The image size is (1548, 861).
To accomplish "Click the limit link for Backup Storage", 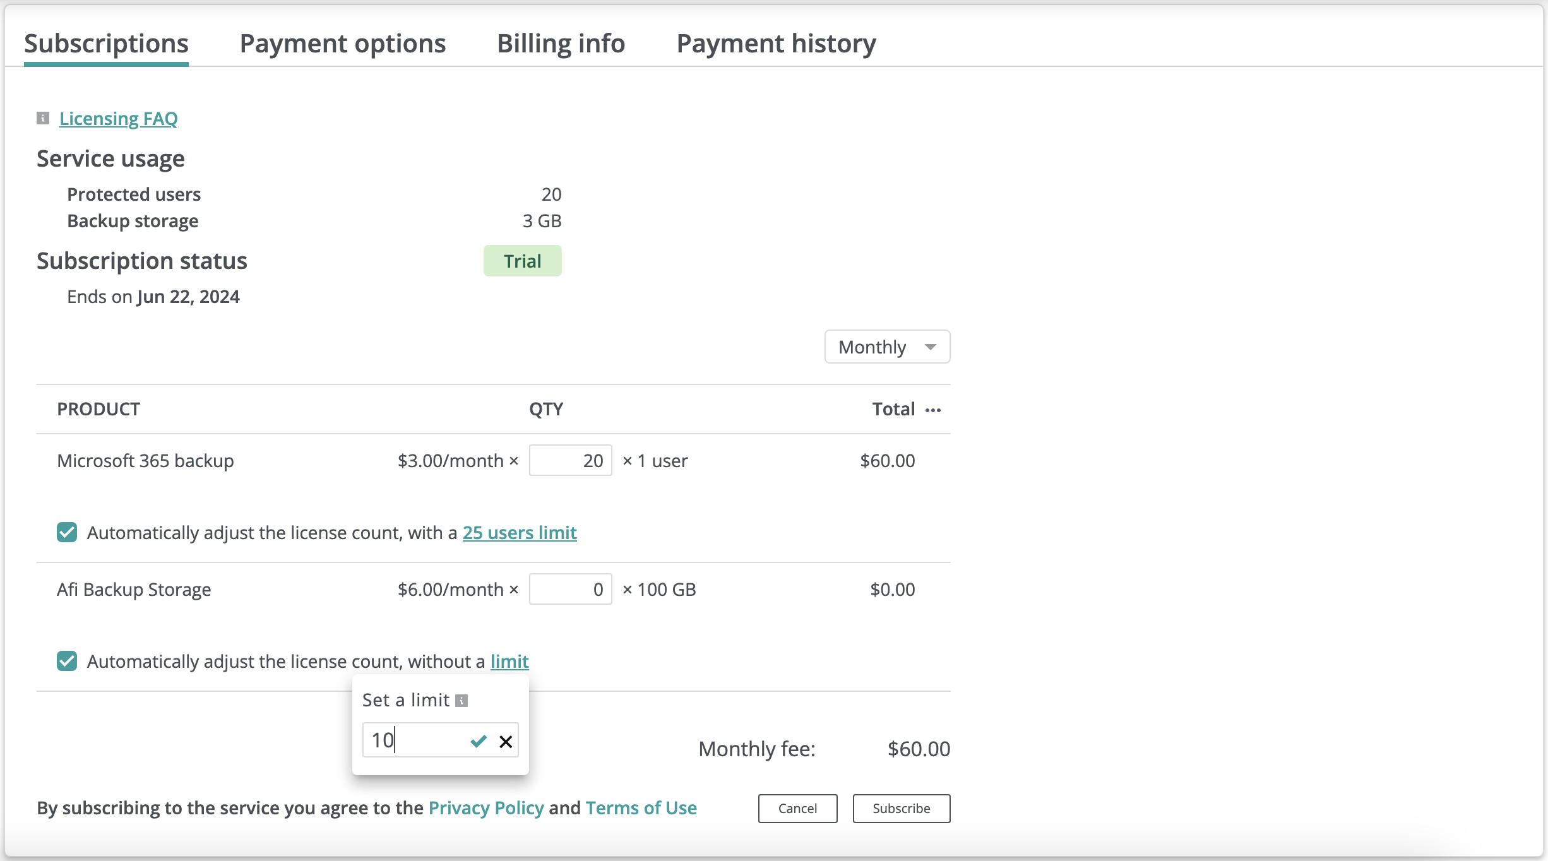I will [x=509, y=662].
